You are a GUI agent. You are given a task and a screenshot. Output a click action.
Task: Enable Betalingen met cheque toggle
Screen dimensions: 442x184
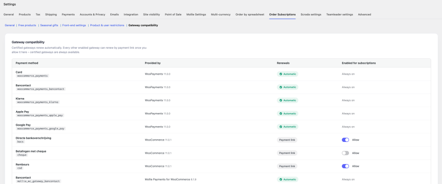tap(345, 153)
